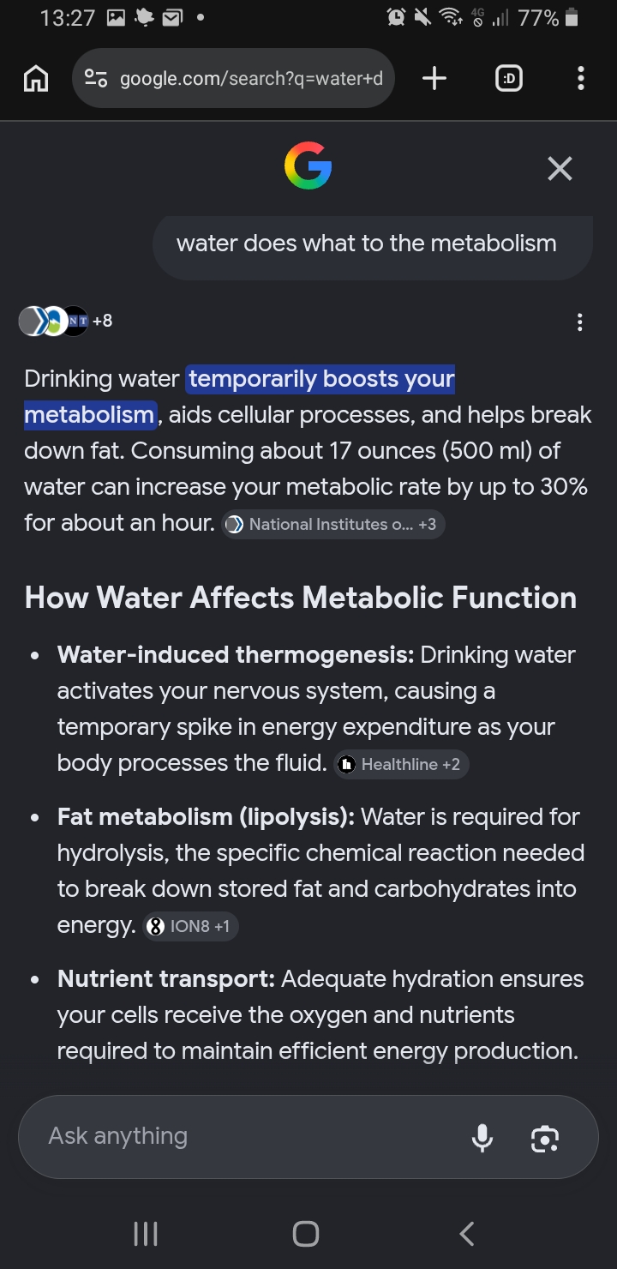617x1269 pixels.
Task: Tap the Google logo
Action: pos(308,166)
